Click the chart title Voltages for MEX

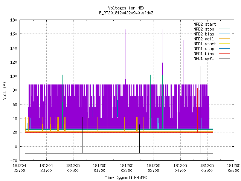[126, 8]
